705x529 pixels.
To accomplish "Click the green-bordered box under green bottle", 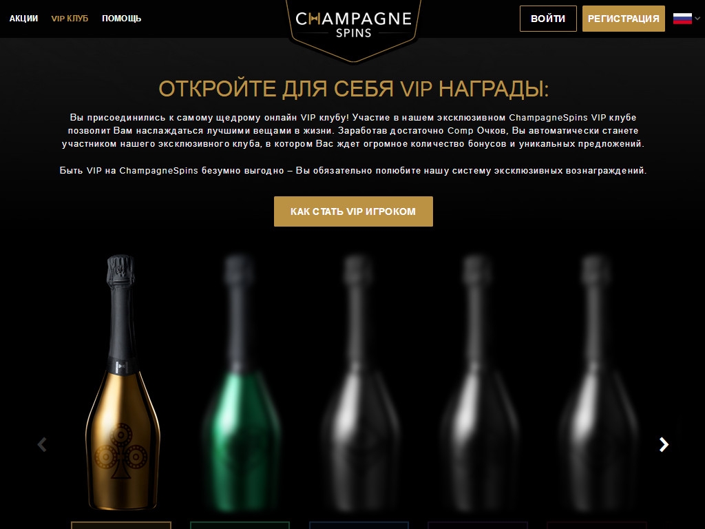I will [240, 526].
